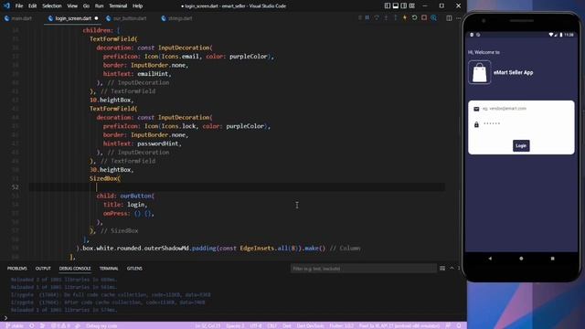This screenshot has width=585, height=329.
Task: Click the debug console prompt input line
Action: [x=233, y=318]
